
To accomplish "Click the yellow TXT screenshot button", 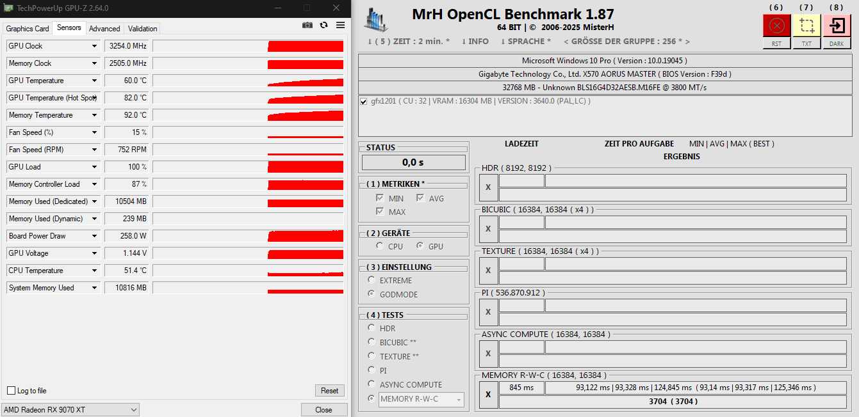I will tap(806, 26).
